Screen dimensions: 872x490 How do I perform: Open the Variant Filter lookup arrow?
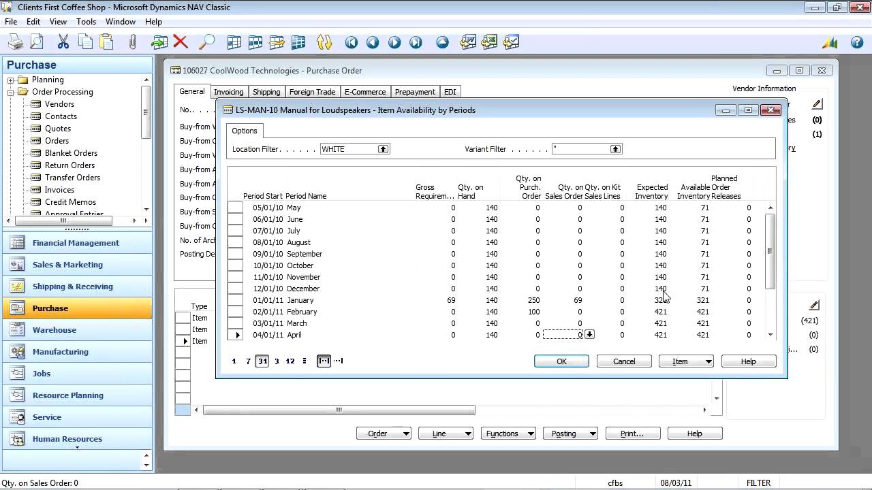615,149
